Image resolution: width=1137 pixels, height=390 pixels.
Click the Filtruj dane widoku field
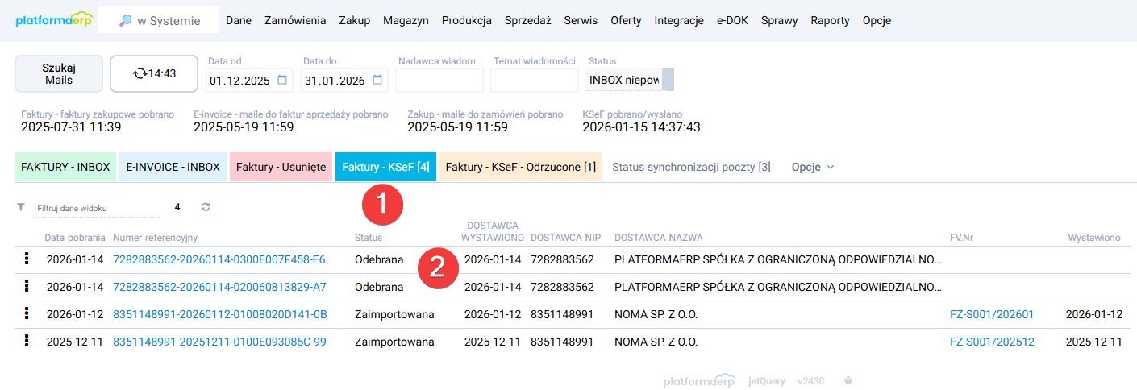pos(97,208)
